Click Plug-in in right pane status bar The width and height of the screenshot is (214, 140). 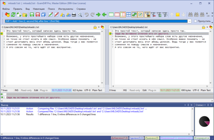click(152, 90)
